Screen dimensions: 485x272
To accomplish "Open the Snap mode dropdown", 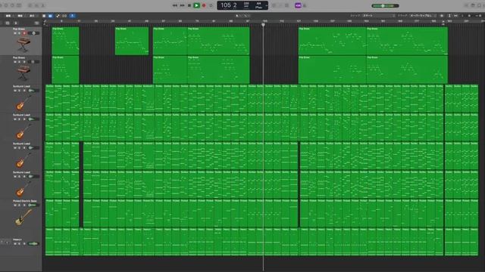I will (379, 15).
